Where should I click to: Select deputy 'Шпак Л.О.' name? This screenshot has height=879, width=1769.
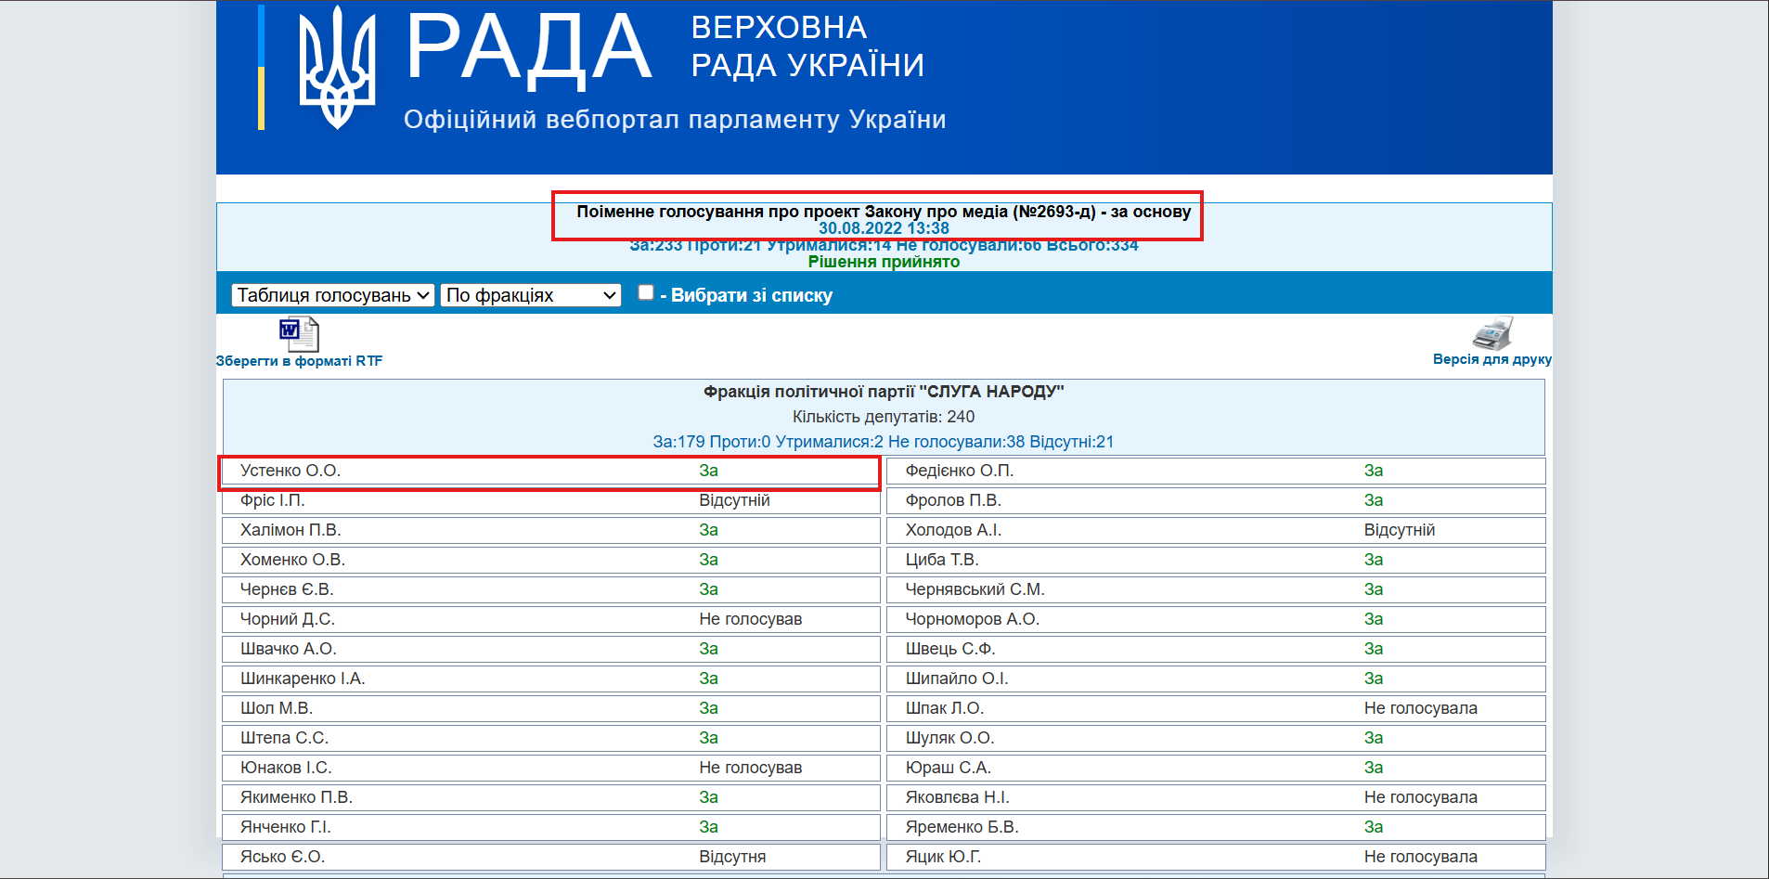coord(945,708)
